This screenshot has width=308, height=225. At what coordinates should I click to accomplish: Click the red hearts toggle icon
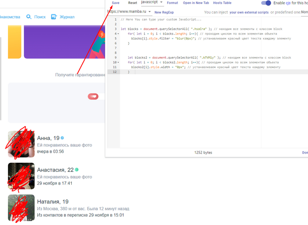click(x=93, y=96)
